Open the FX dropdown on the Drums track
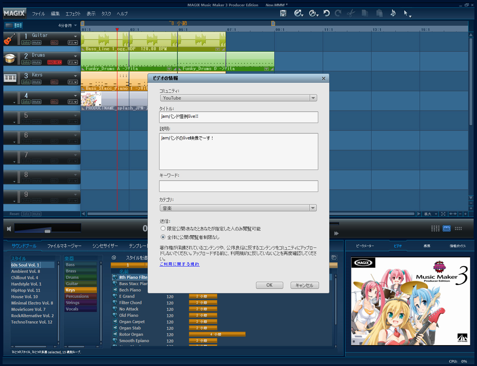This screenshot has width=477, height=366. pos(73,62)
